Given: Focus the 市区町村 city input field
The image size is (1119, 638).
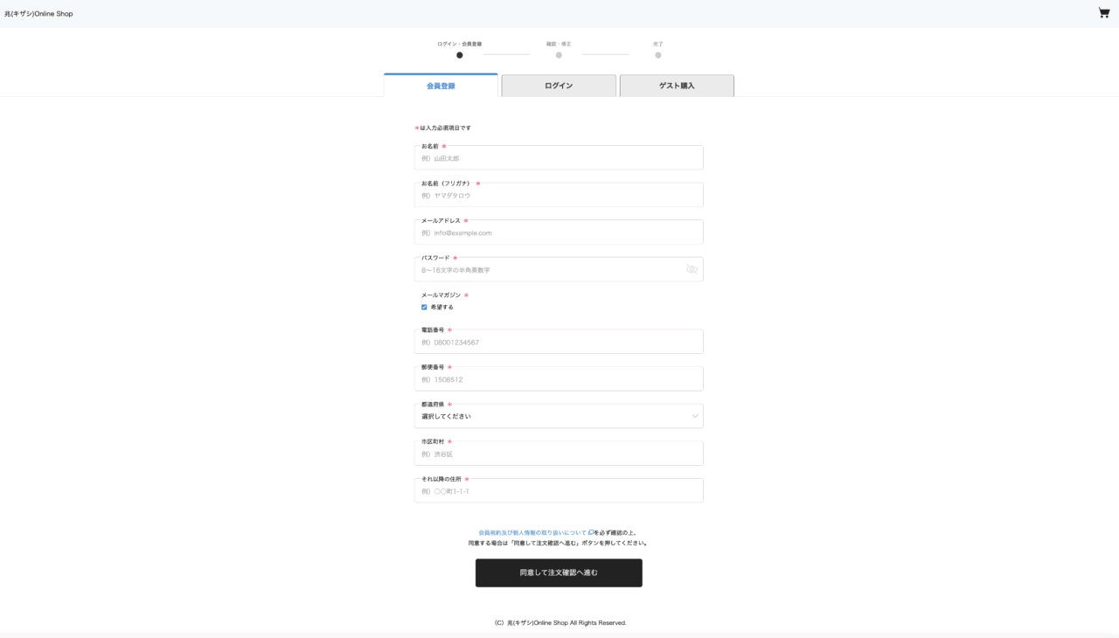Looking at the screenshot, I should tap(558, 454).
